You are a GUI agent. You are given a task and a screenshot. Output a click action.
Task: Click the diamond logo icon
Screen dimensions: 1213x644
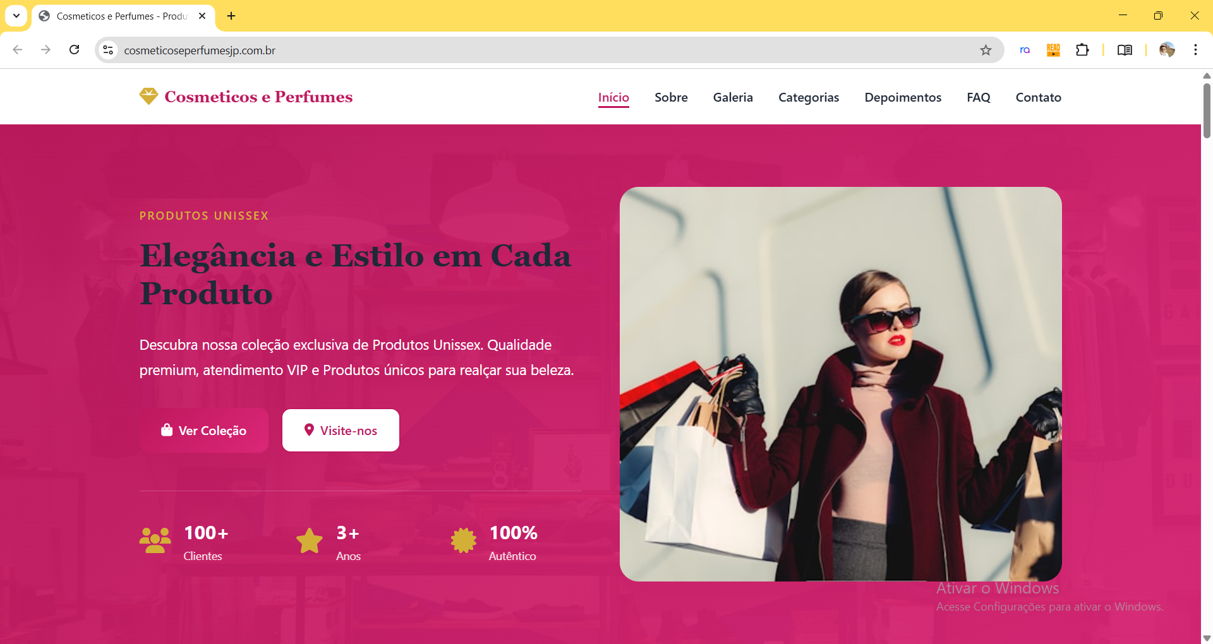pyautogui.click(x=148, y=97)
